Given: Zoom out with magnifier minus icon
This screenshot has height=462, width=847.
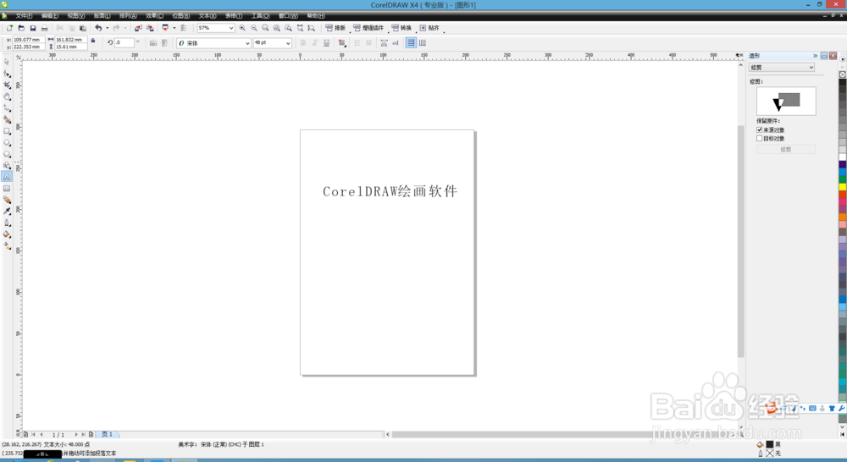Looking at the screenshot, I should pos(254,28).
